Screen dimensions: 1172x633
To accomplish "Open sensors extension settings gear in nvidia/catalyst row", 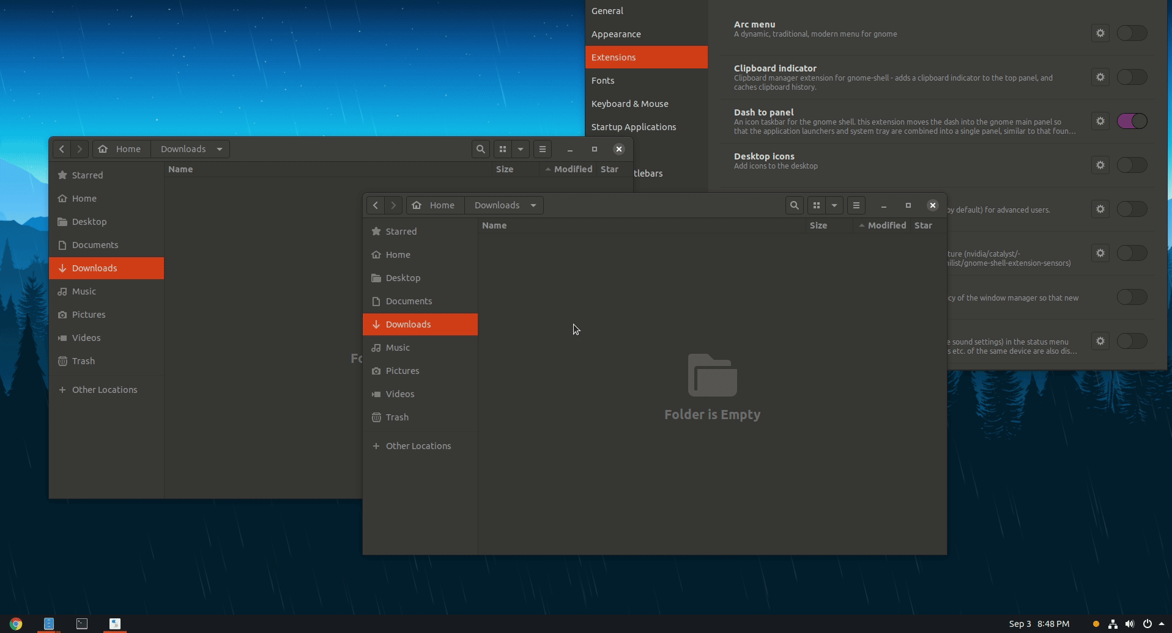I will 1100,253.
